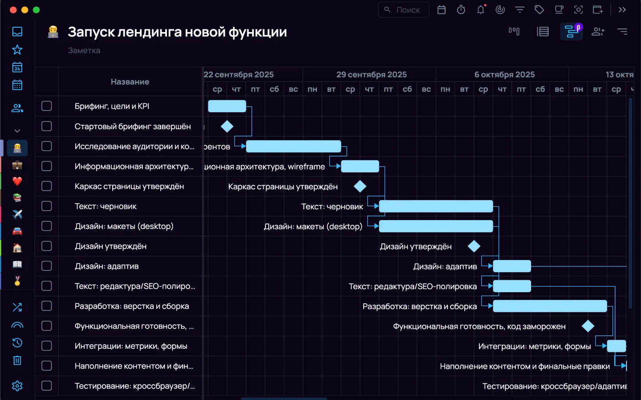Check the Брифинг, цели и KPI checkbox
The height and width of the screenshot is (400, 641).
click(47, 106)
